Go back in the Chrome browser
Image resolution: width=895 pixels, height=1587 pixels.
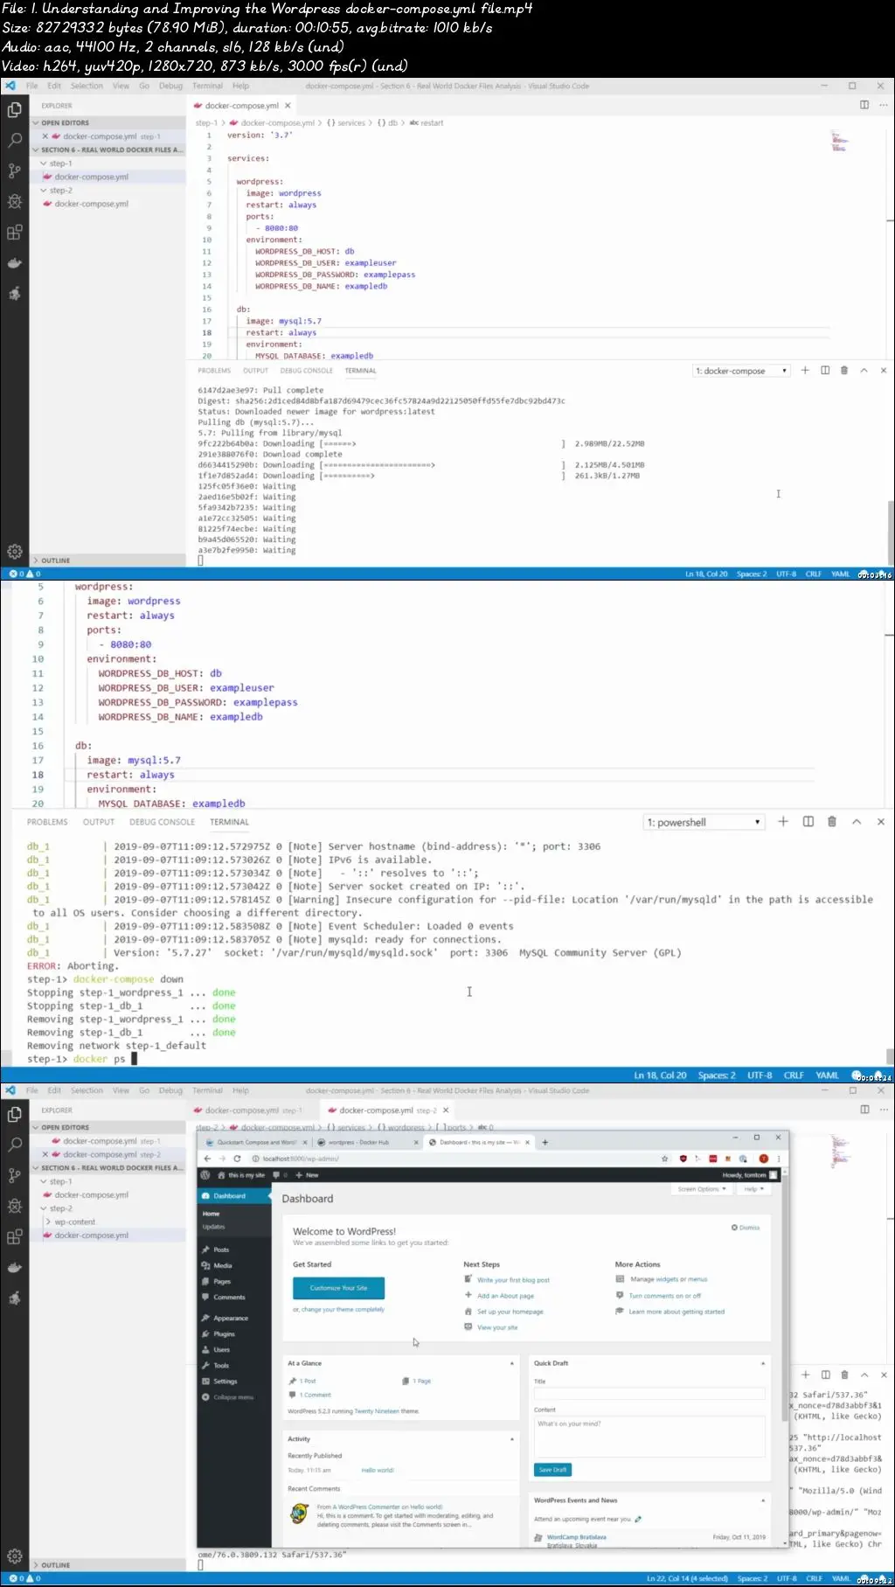(207, 1159)
